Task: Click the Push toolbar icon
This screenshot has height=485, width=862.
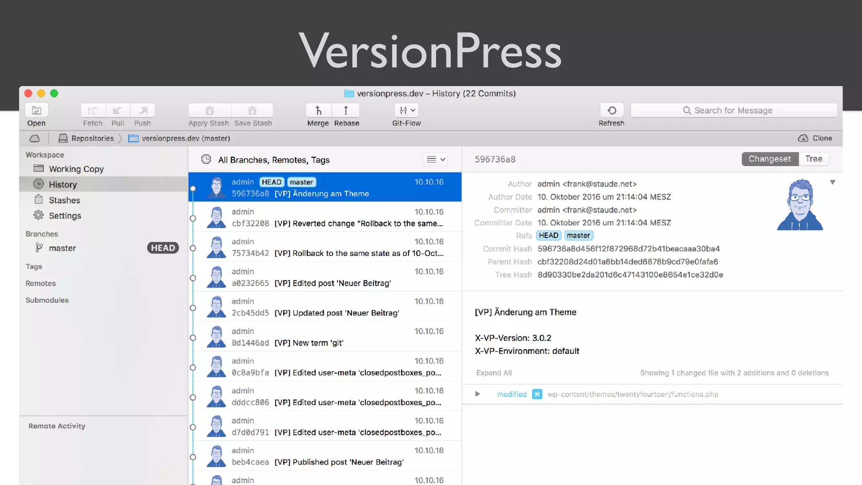Action: (x=143, y=110)
